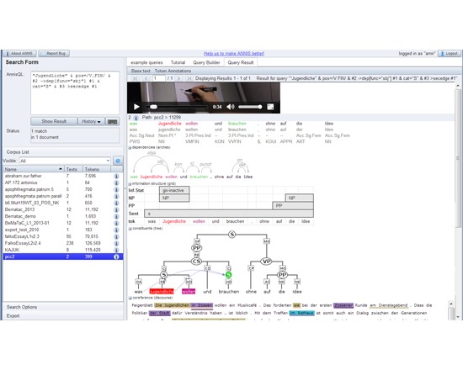Go to the next results page
Screen dimensions: 463x370
click(x=178, y=78)
